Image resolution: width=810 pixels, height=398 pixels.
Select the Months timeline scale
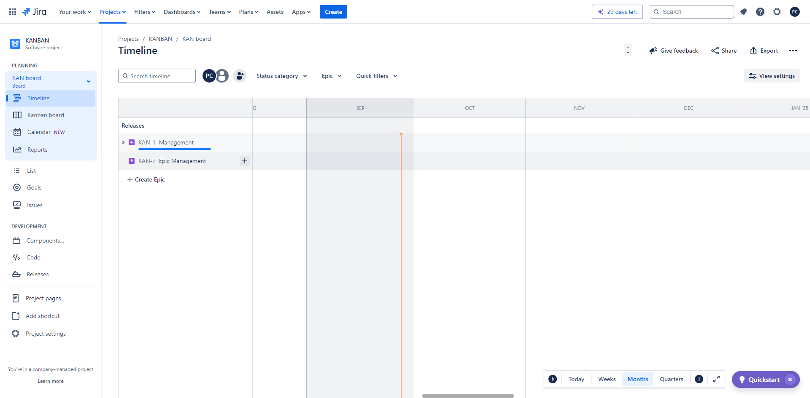click(637, 379)
